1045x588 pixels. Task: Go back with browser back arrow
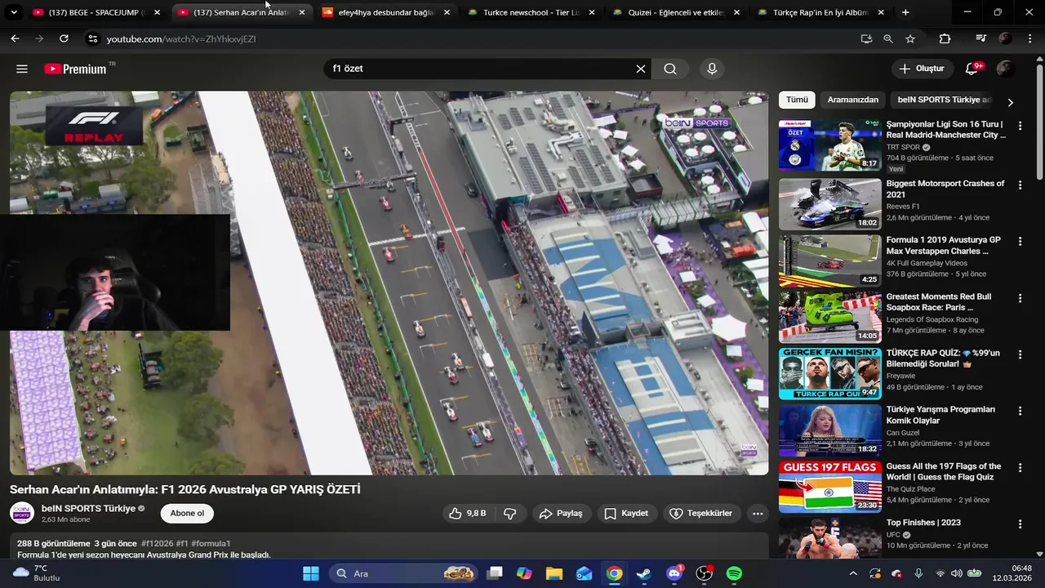[15, 38]
